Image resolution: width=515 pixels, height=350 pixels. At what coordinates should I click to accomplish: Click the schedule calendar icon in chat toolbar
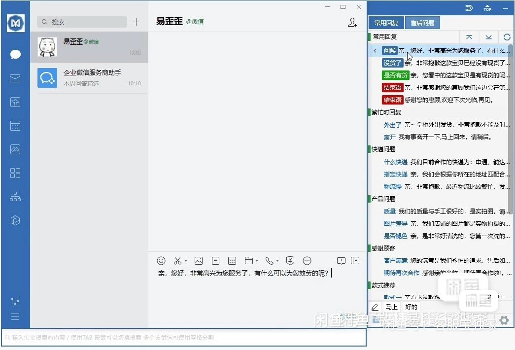pos(232,261)
